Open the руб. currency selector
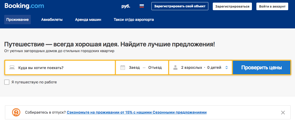Screen dimensions: 295x123 click(126, 6)
